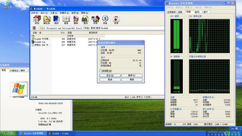Click the WinRAR Add (添加) toolbar icon

tap(37, 20)
